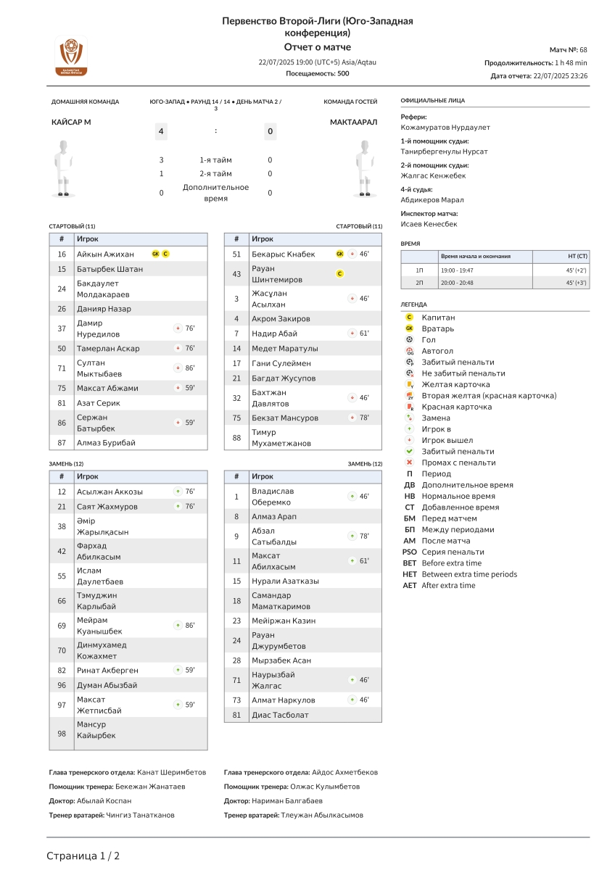
Task: Click the green check scored penalty icon
Action: point(410,451)
